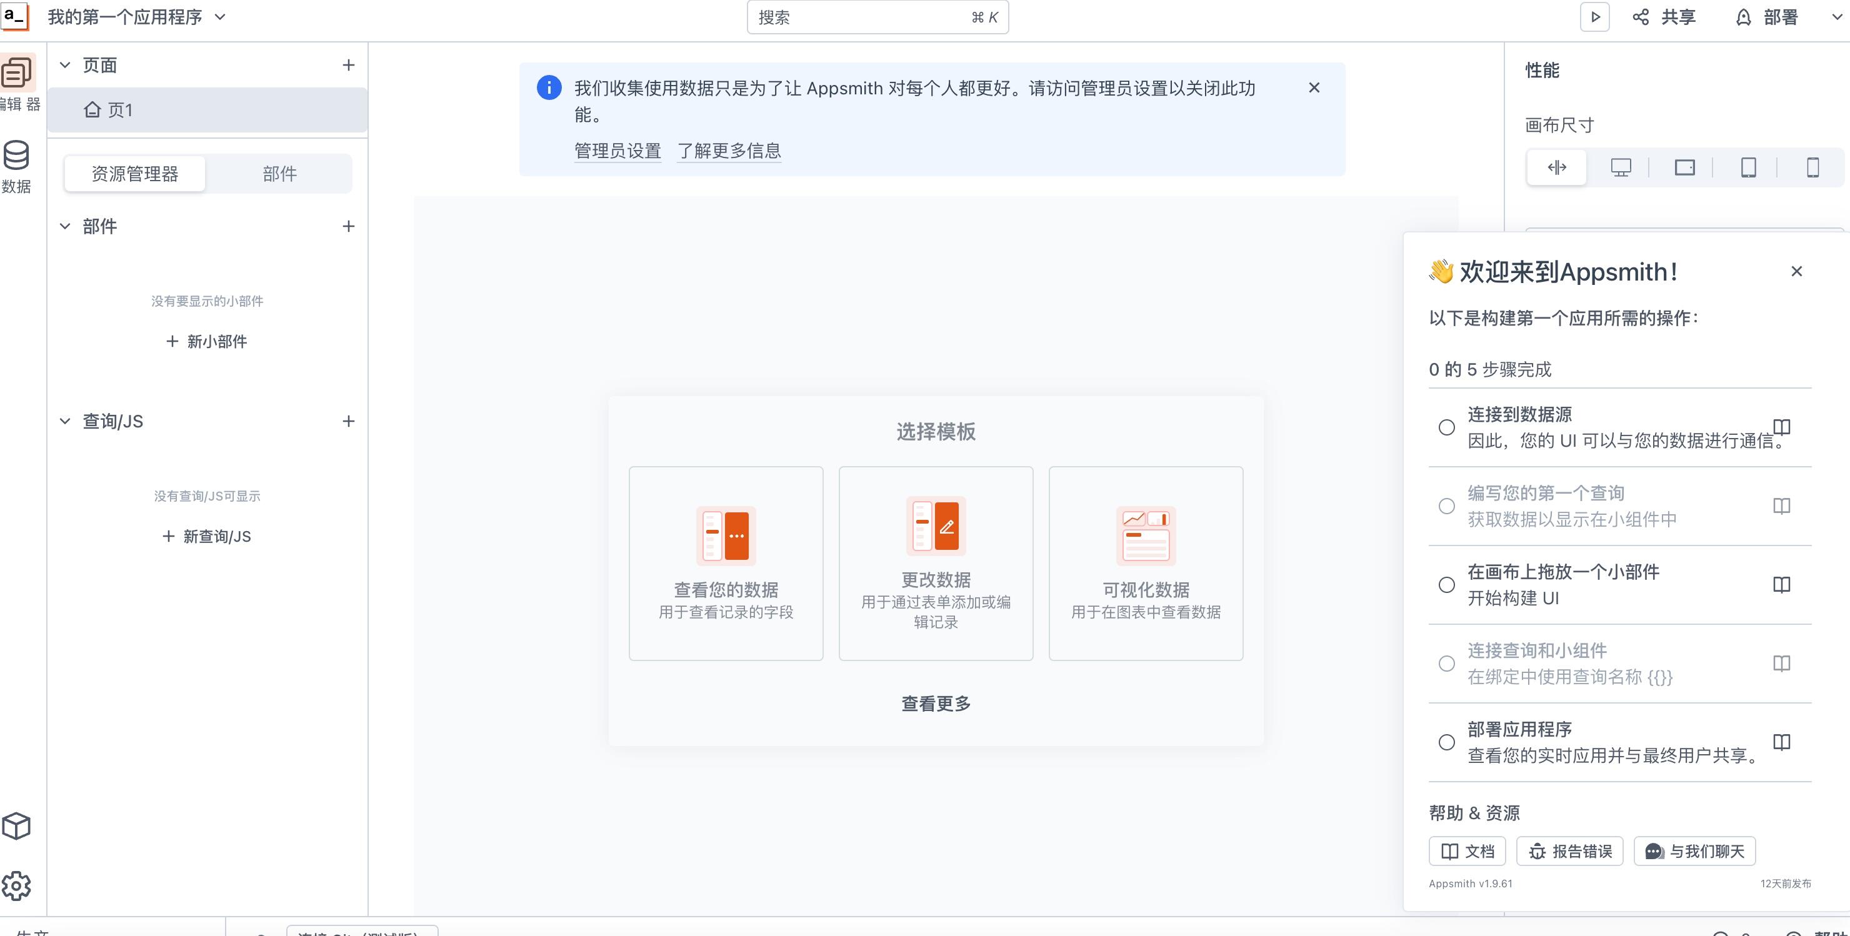Switch to the 资源管理器 tab
Image resolution: width=1850 pixels, height=936 pixels.
tap(135, 174)
